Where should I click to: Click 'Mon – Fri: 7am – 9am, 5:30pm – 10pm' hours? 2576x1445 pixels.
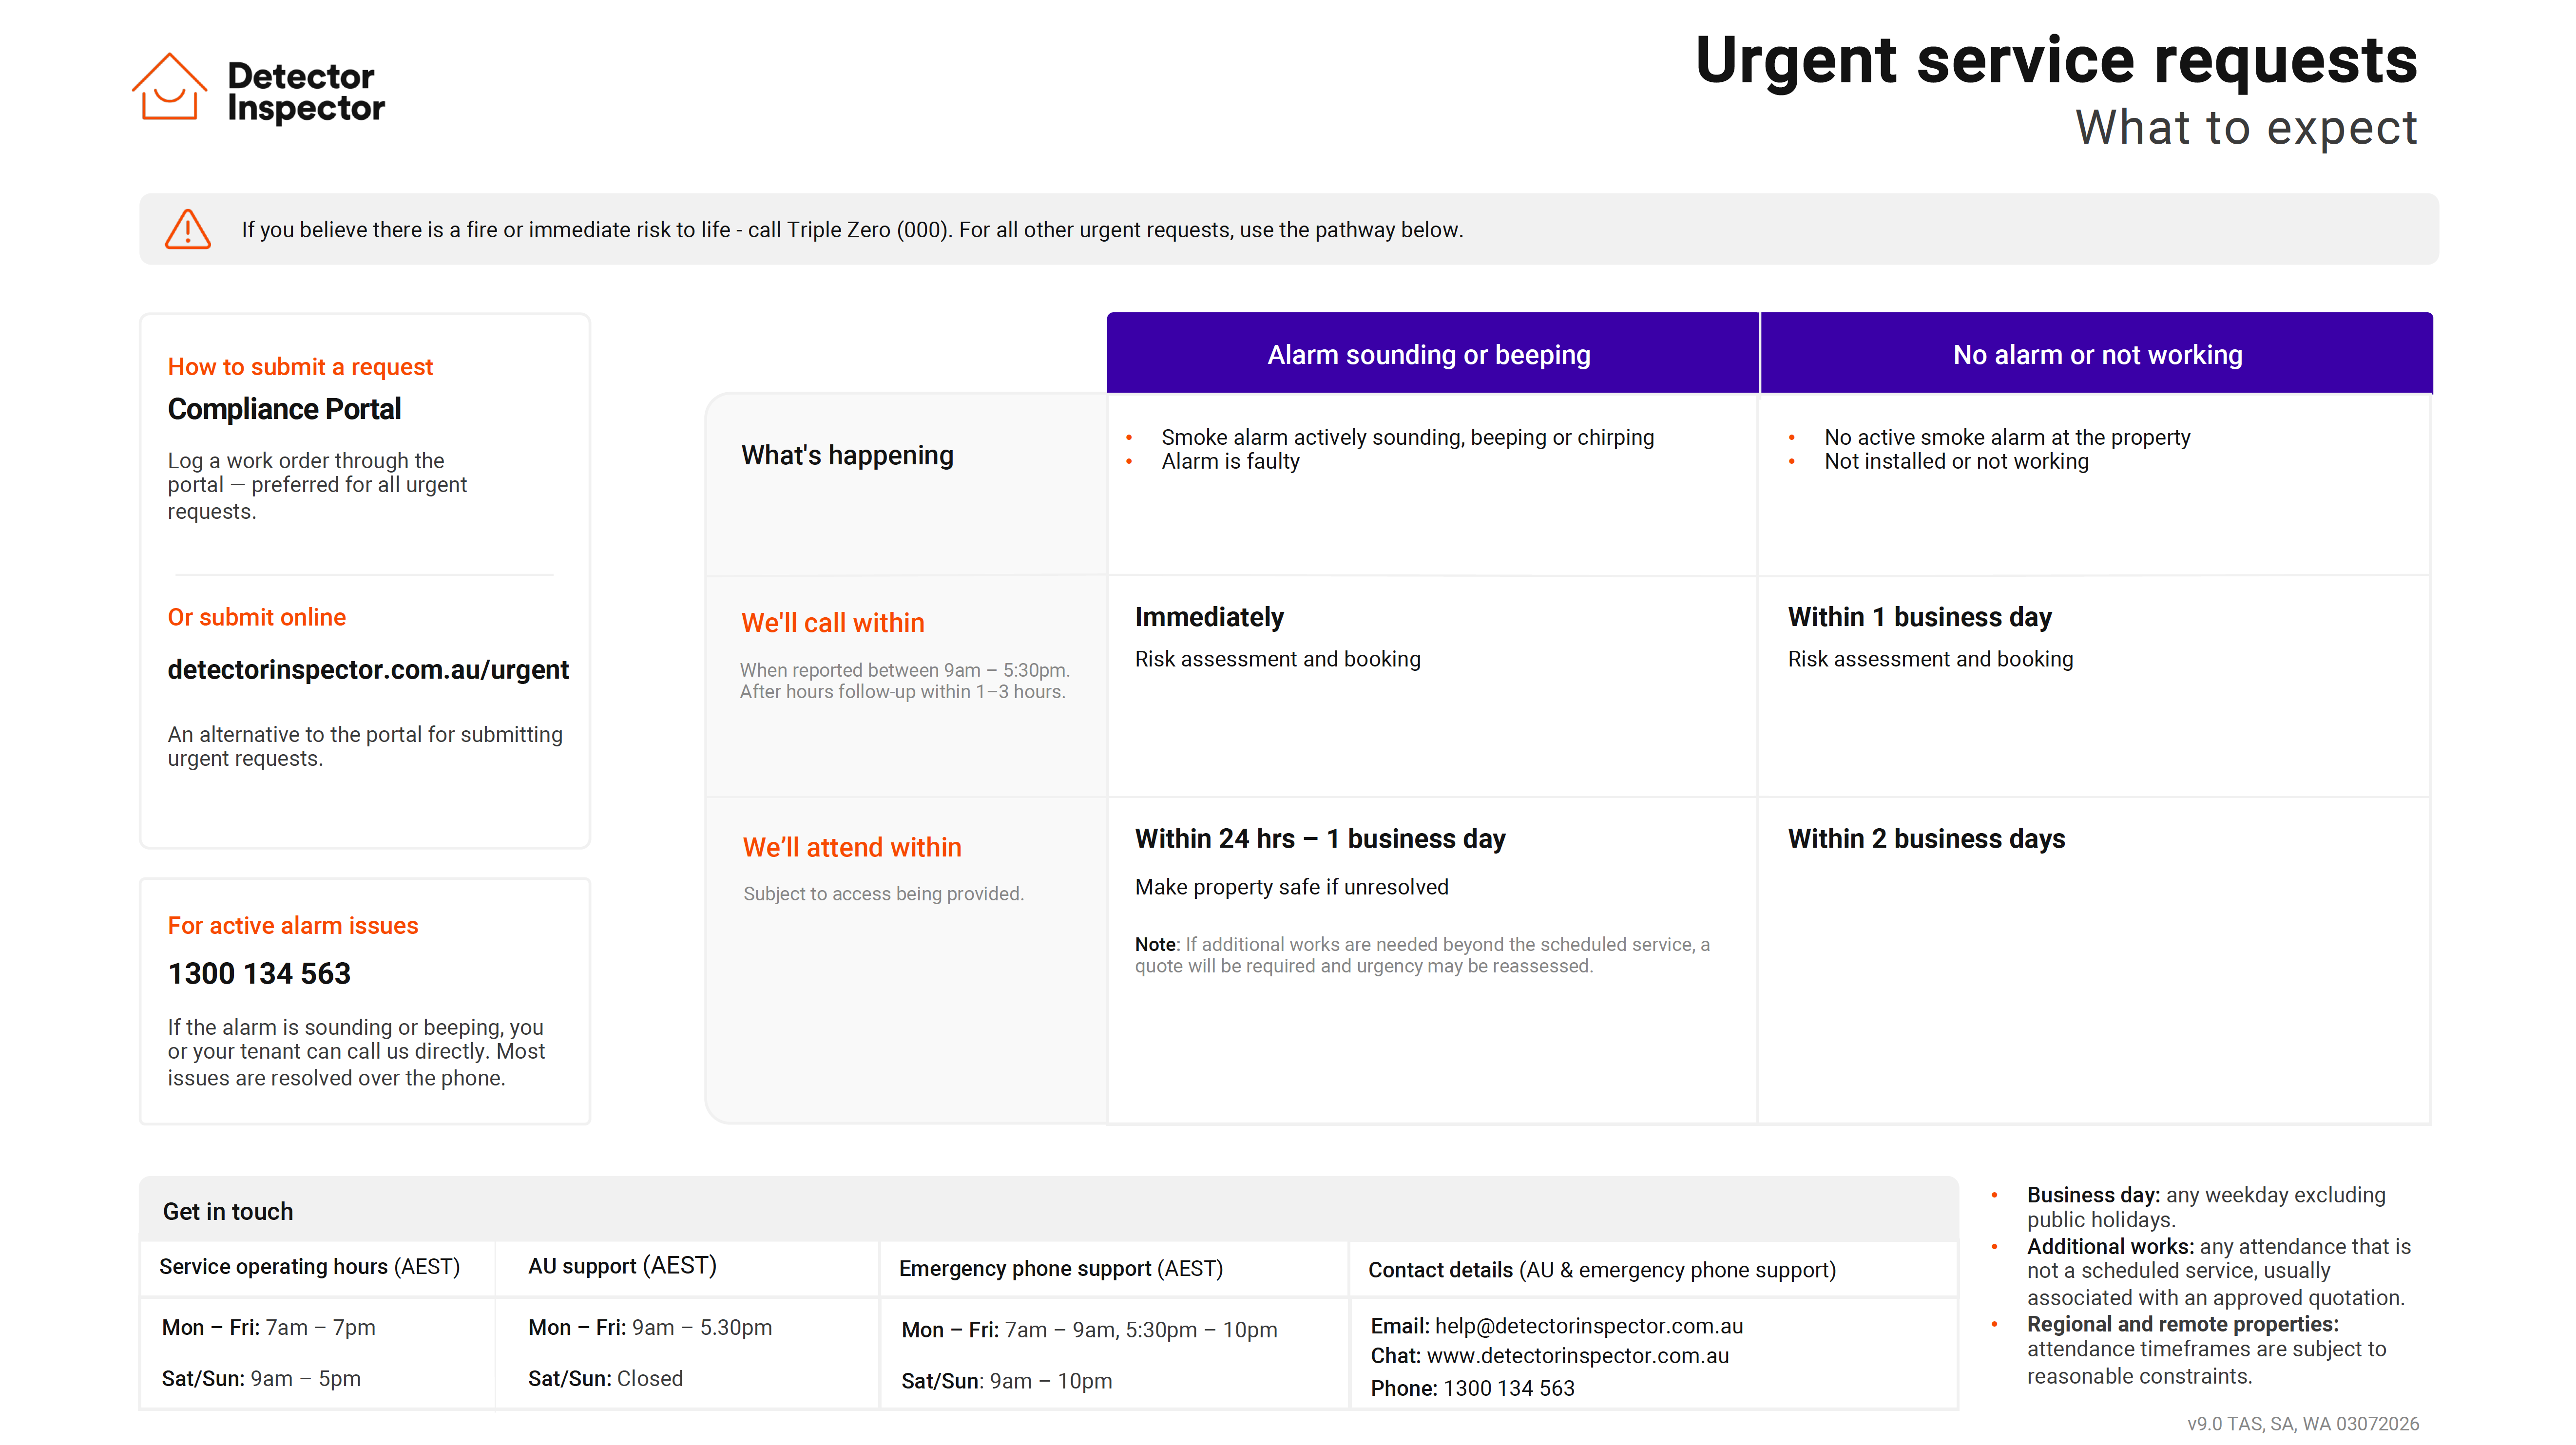pos(1090,1330)
